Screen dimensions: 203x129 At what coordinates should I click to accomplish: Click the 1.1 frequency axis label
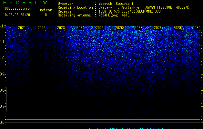(3, 42)
